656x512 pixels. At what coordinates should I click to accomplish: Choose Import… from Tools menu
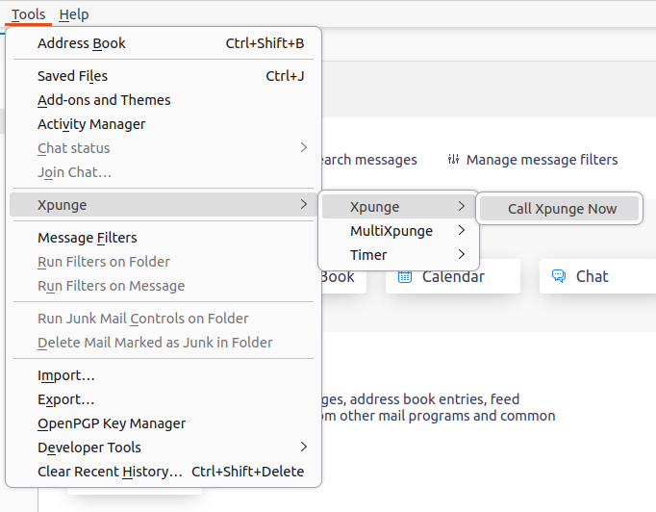(x=164, y=375)
